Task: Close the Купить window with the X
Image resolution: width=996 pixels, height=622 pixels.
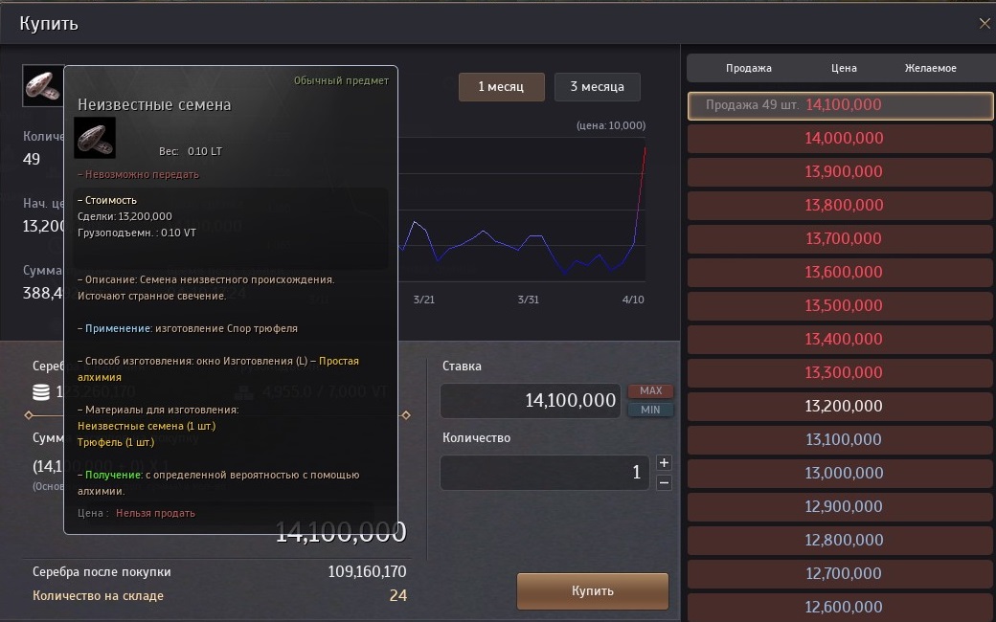Action: point(984,24)
